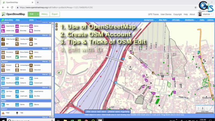Pick the Museum icon
The image size is (215, 121).
tap(3, 65)
